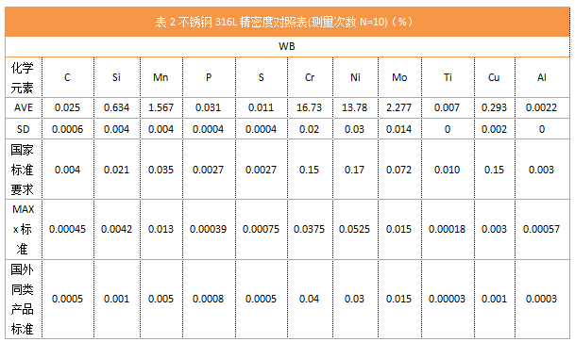Image resolution: width=575 pixels, height=342 pixels.
Task: Click value 0.00045 in MAX row
Action: click(x=67, y=229)
